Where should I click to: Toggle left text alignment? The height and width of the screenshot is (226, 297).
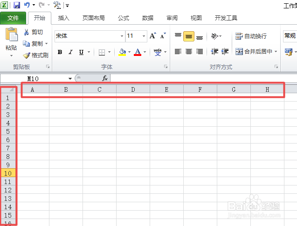[178, 51]
